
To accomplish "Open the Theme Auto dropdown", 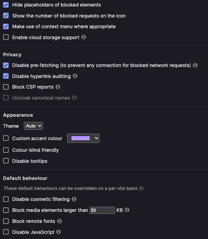I will click(x=33, y=126).
